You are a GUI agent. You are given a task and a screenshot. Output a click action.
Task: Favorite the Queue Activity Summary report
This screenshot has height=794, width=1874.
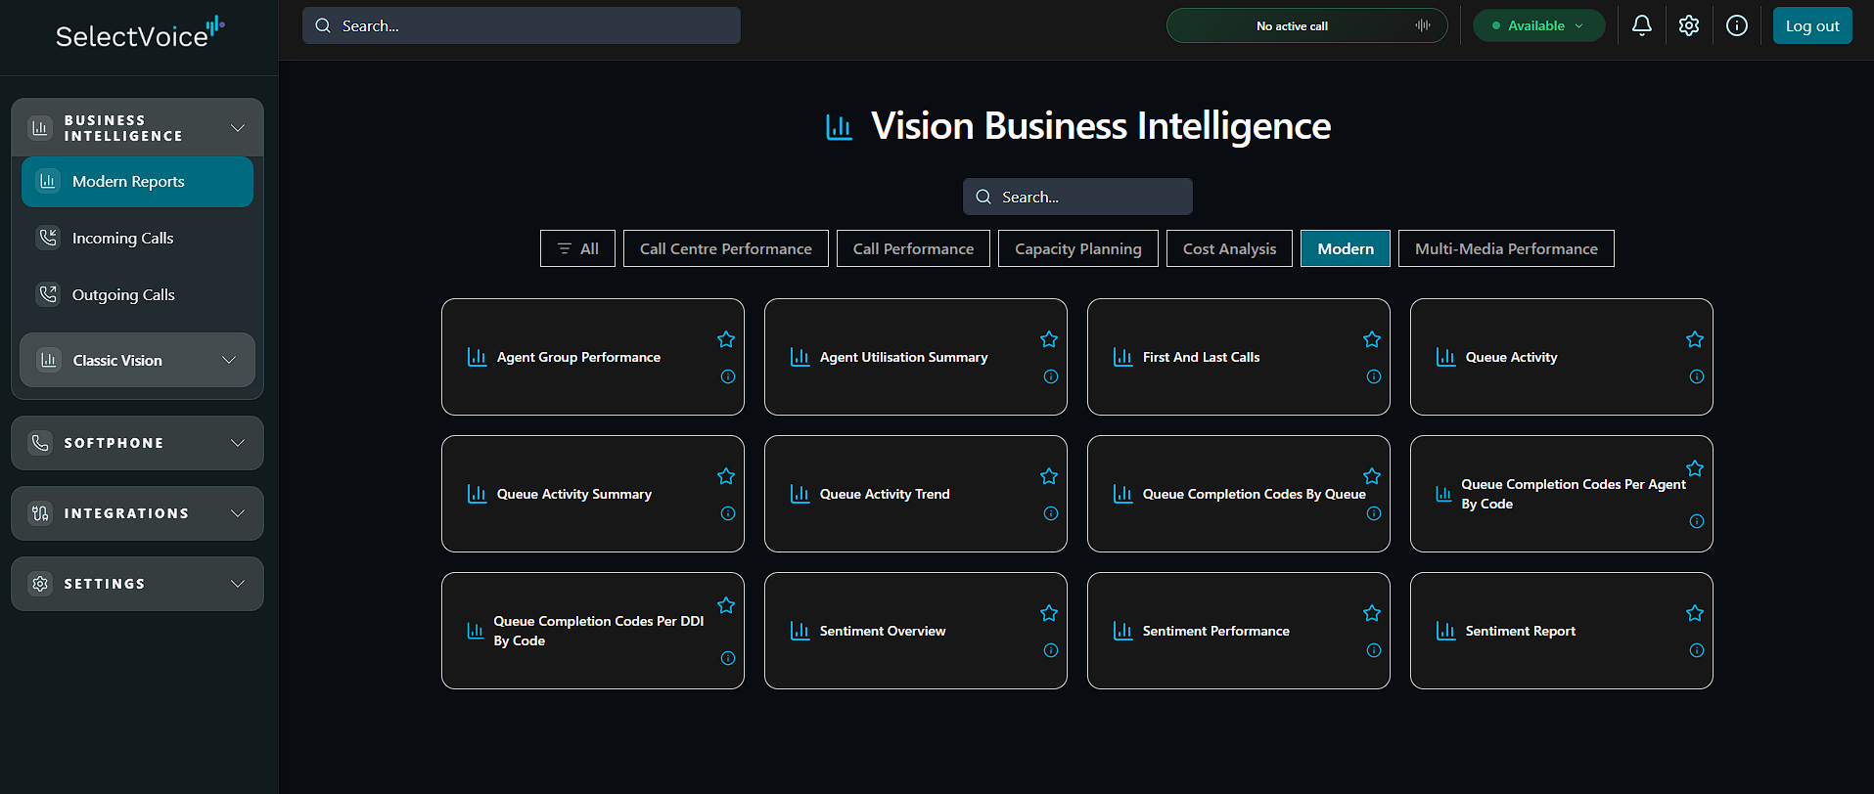726,476
